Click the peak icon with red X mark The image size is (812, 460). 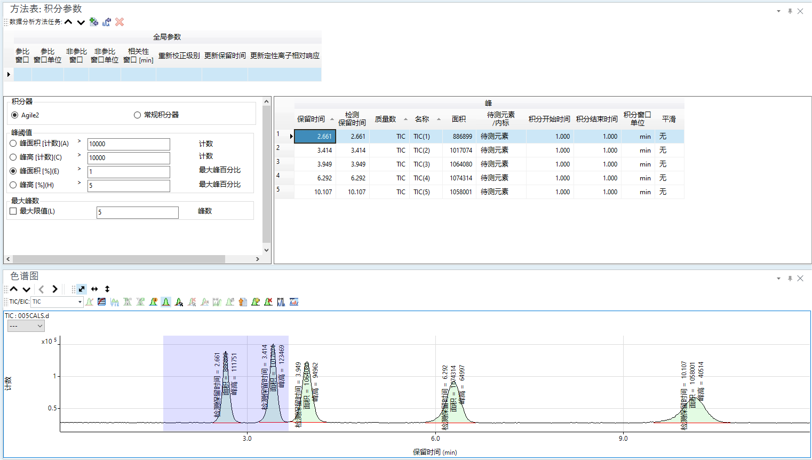coord(268,302)
